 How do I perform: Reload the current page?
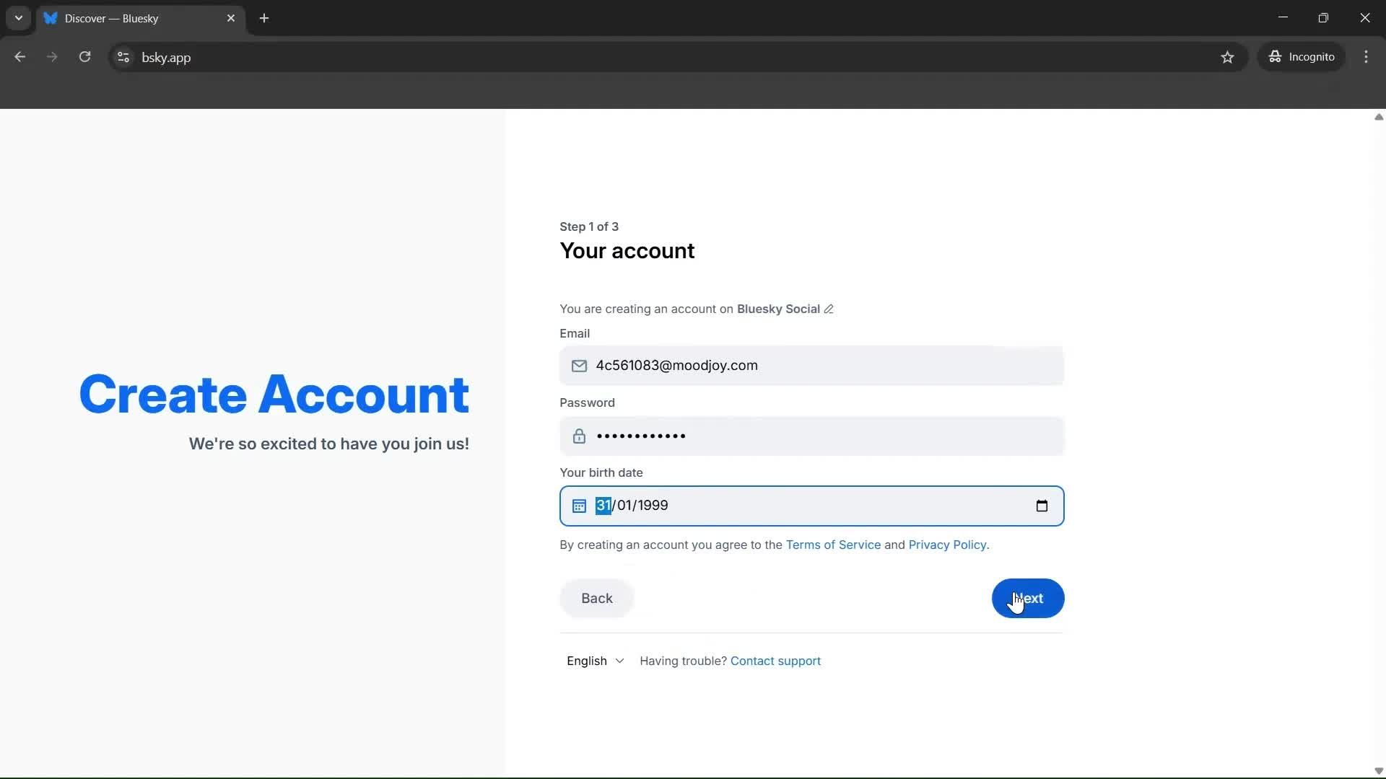[x=84, y=56]
